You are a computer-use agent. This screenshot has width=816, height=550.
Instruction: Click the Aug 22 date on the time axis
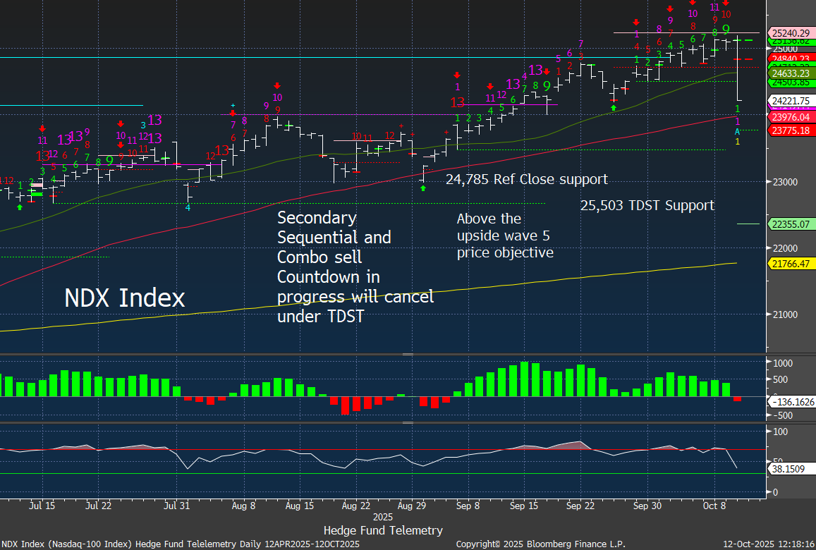(x=355, y=506)
